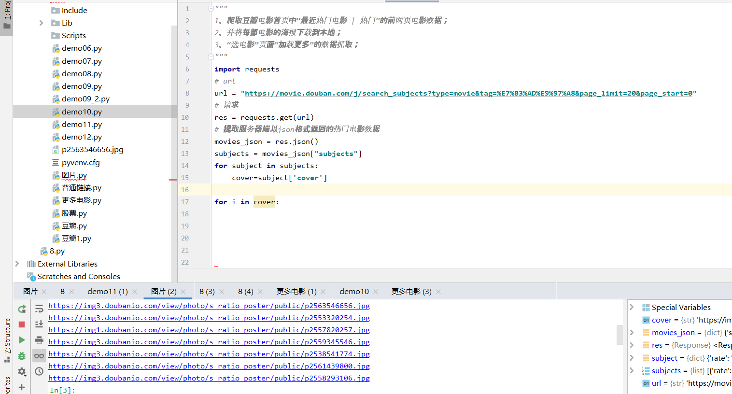The image size is (732, 394).
Task: Open the douban search_subjects URL in code
Action: pyautogui.click(x=468, y=93)
